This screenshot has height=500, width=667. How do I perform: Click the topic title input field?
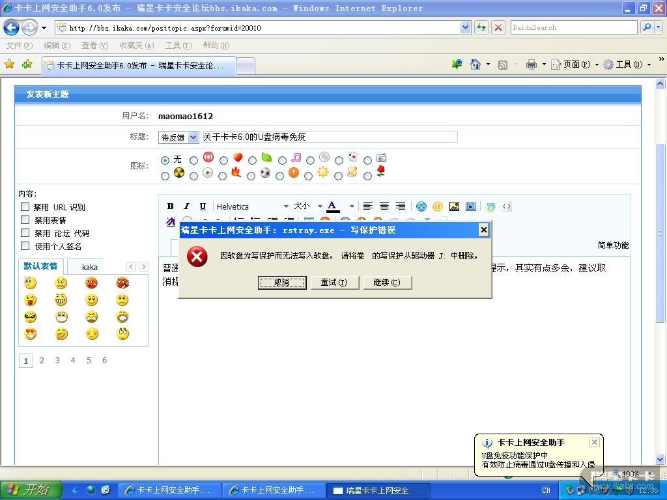pyautogui.click(x=330, y=137)
